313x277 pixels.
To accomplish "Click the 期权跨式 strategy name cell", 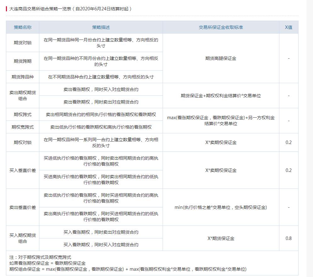I will [x=23, y=115].
